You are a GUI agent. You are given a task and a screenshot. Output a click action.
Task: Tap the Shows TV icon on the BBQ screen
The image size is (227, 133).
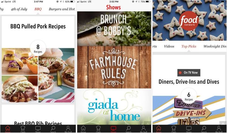pyautogui.click(x=38, y=128)
